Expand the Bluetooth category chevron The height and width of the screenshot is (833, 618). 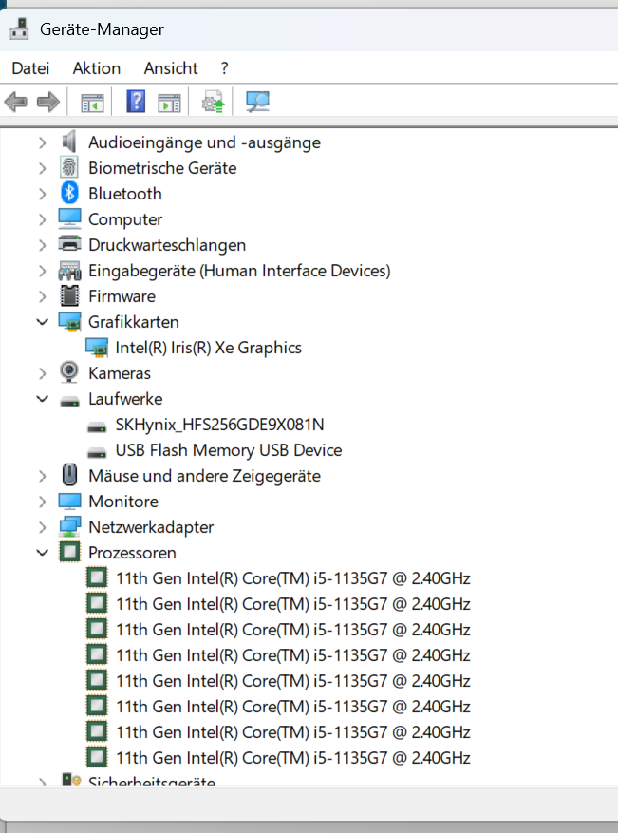43,194
